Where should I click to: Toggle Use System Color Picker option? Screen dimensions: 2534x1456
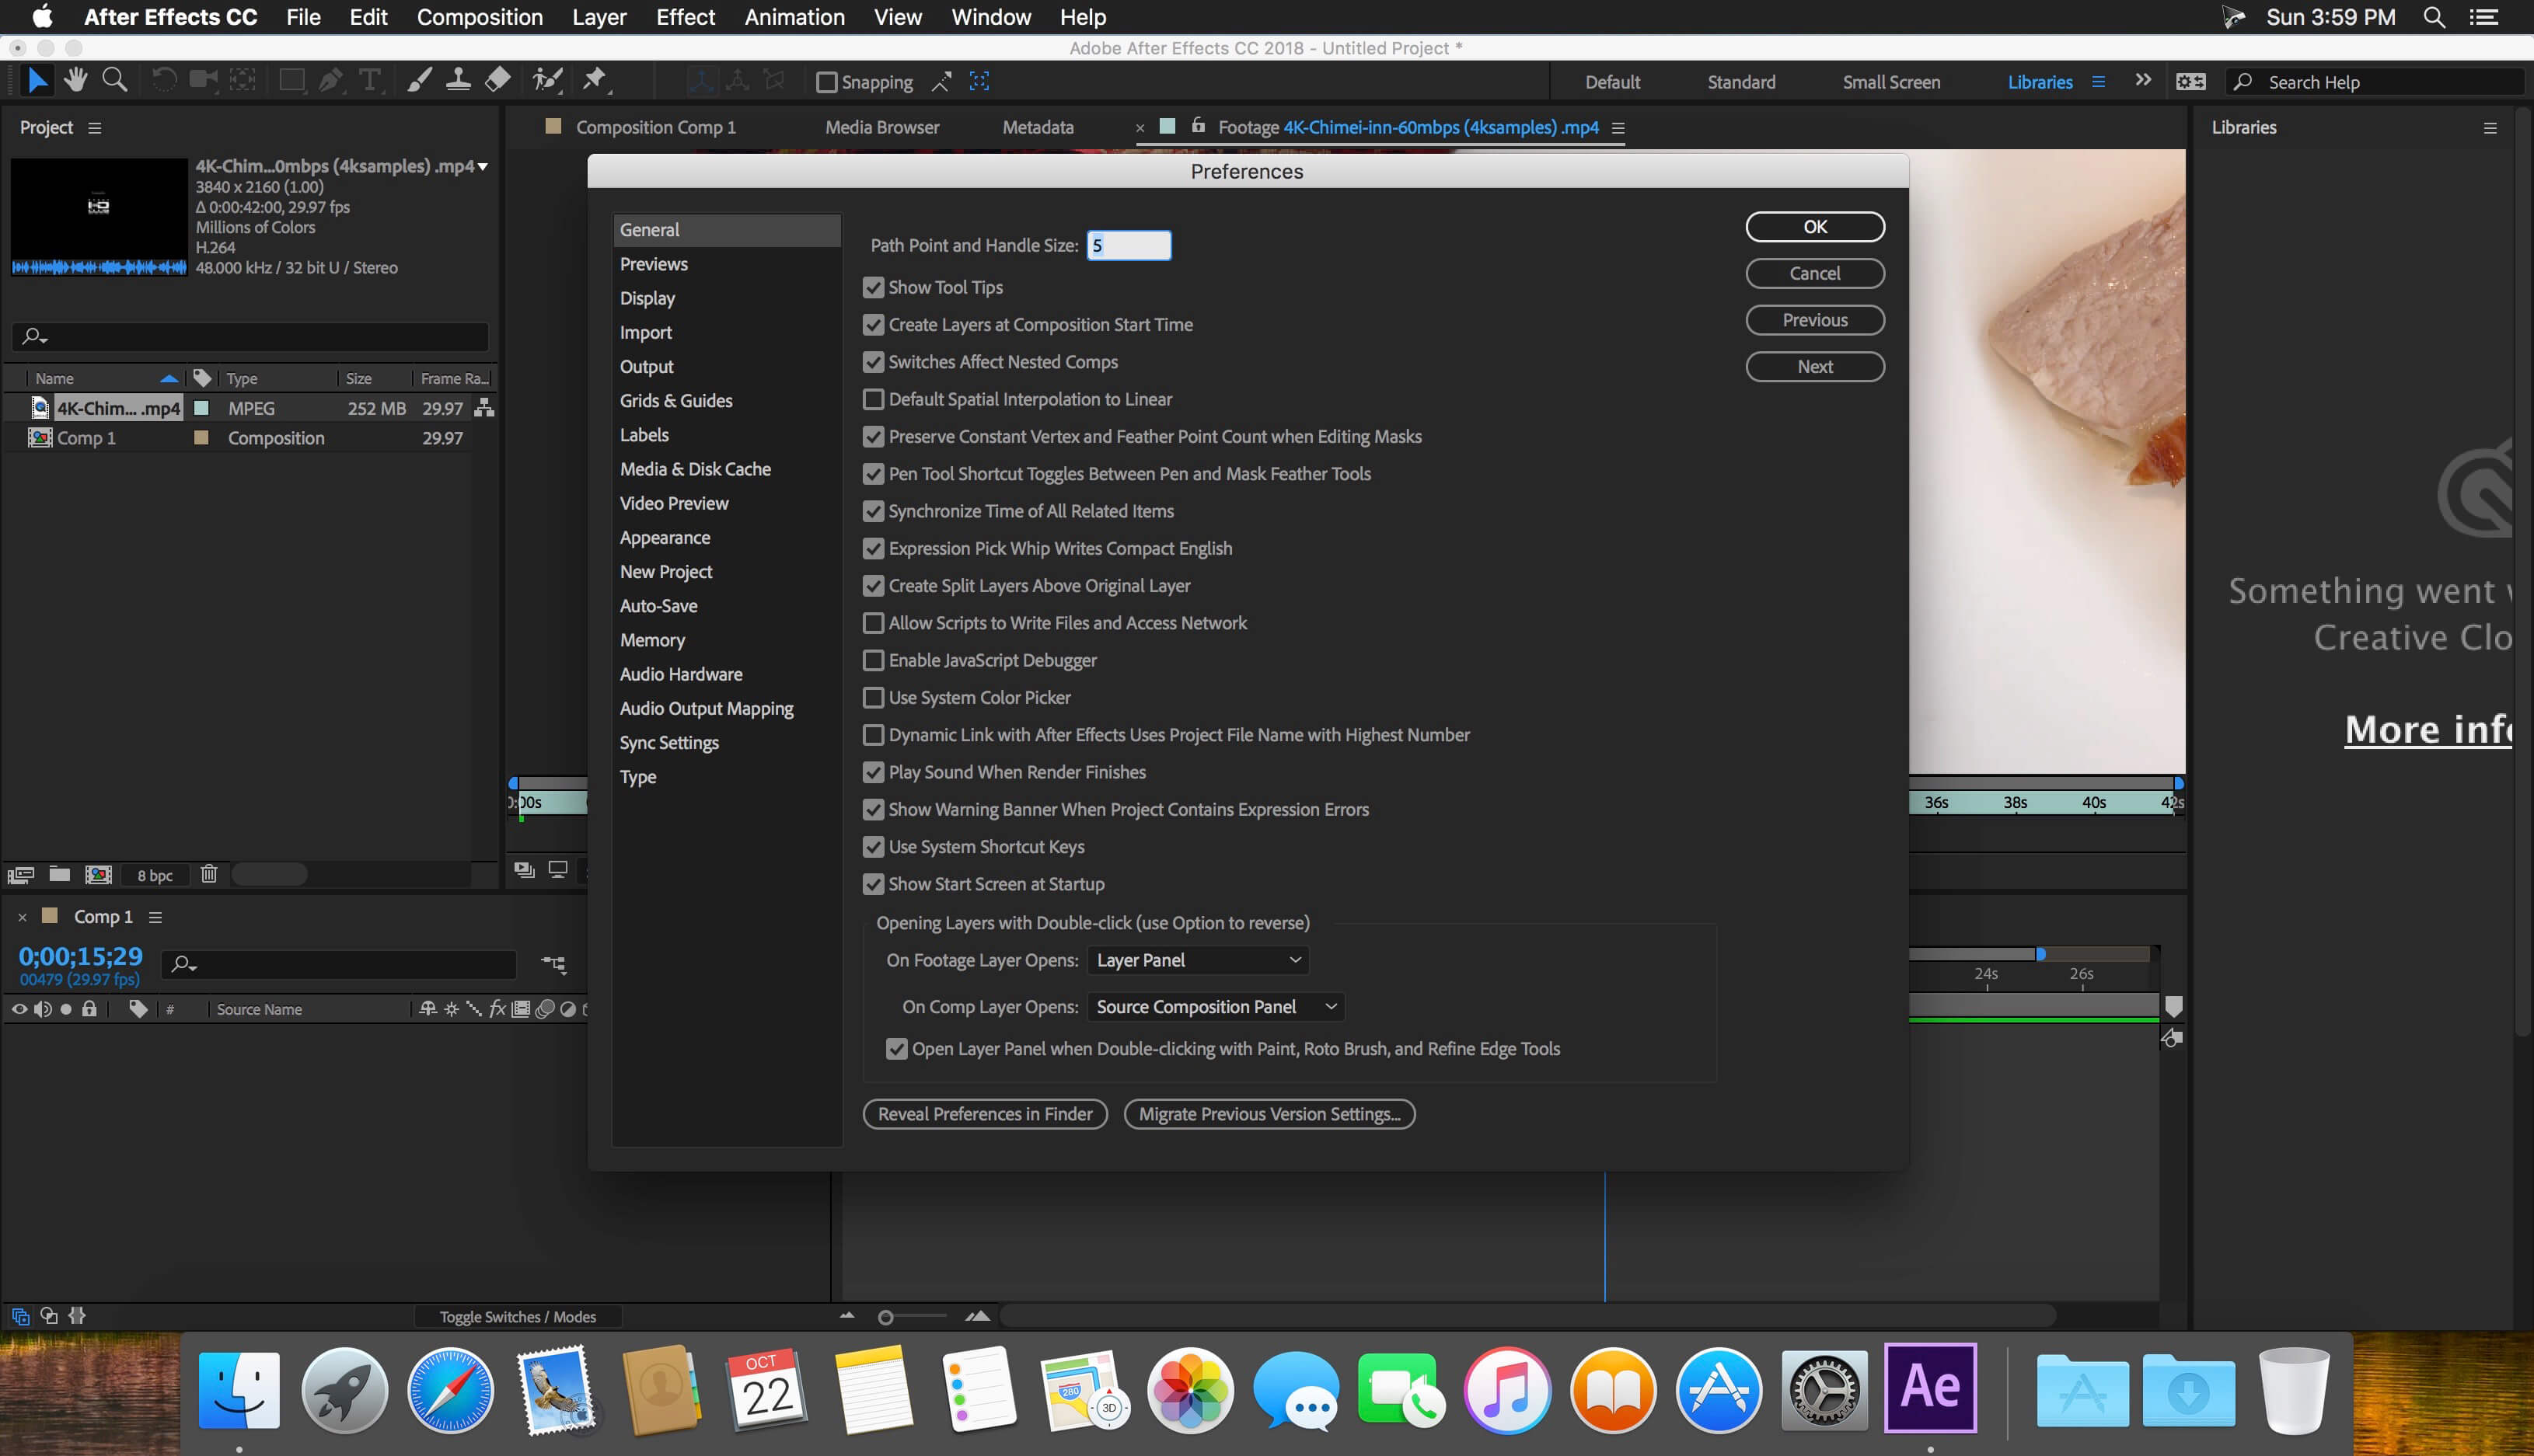click(x=872, y=696)
